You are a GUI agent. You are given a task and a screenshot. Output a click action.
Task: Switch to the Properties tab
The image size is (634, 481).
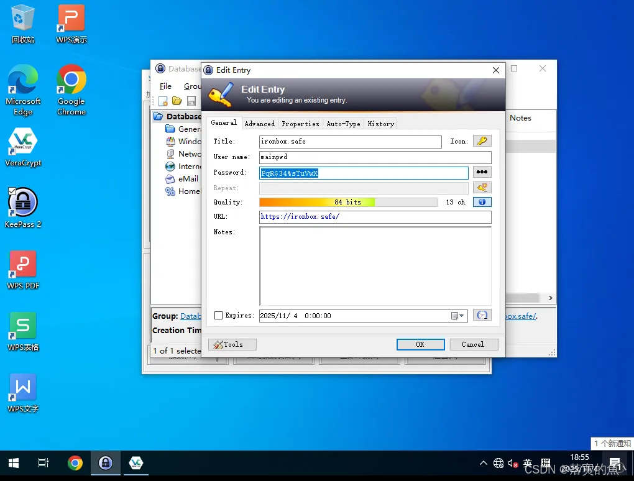(300, 124)
